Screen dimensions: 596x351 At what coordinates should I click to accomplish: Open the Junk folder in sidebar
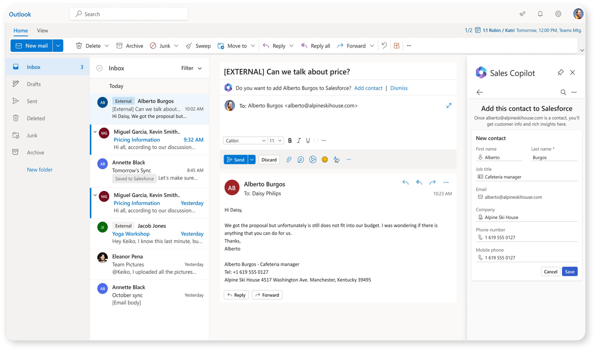click(48, 135)
